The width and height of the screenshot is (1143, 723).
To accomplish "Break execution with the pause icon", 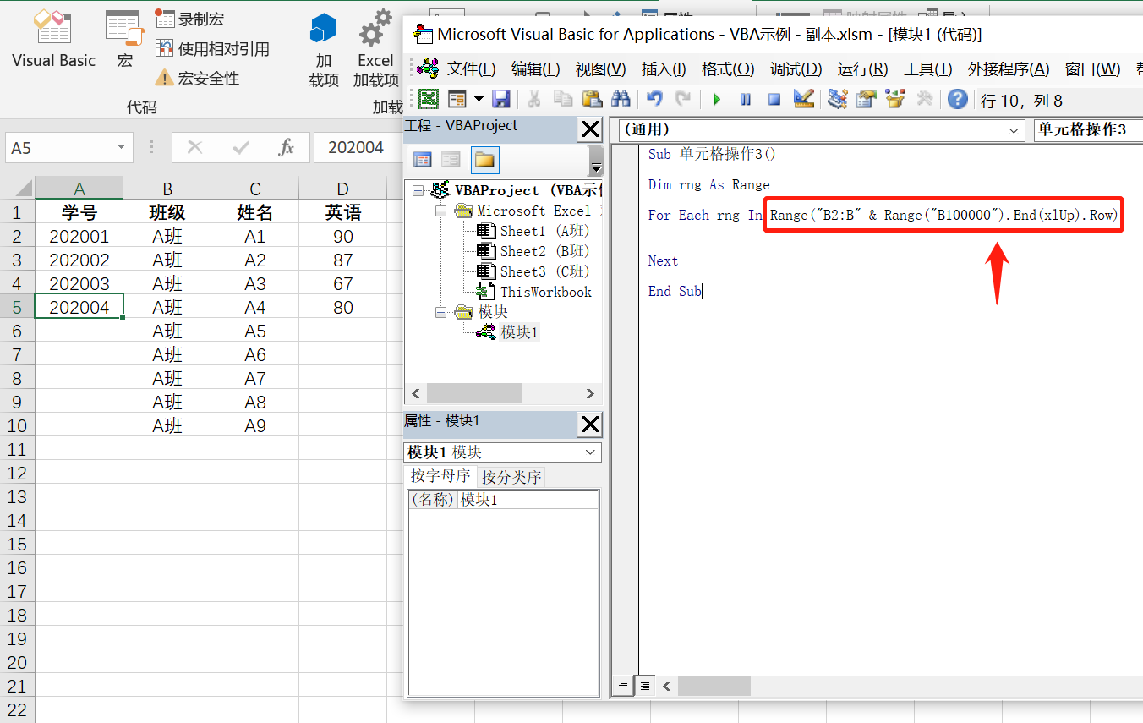I will tap(746, 99).
